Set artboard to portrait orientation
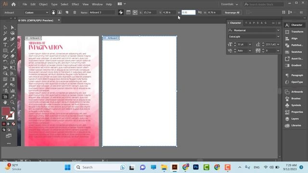The image size is (308, 173). (53, 12)
